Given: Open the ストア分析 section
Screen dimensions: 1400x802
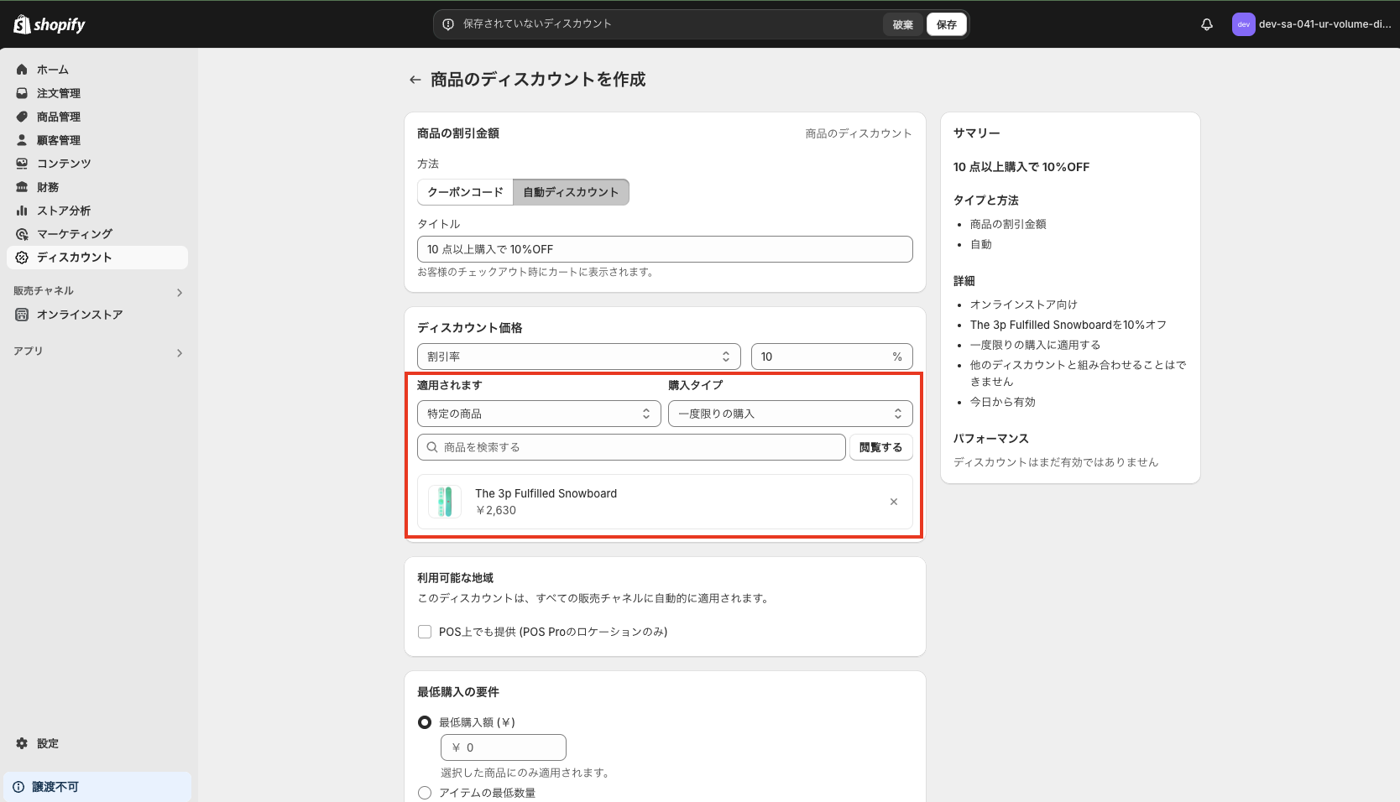Looking at the screenshot, I should 61,211.
